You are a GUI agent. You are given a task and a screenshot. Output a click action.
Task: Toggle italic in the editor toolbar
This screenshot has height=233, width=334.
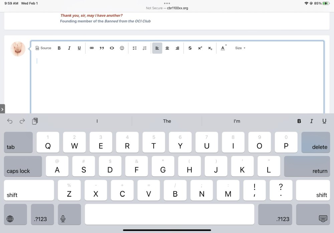click(x=69, y=48)
